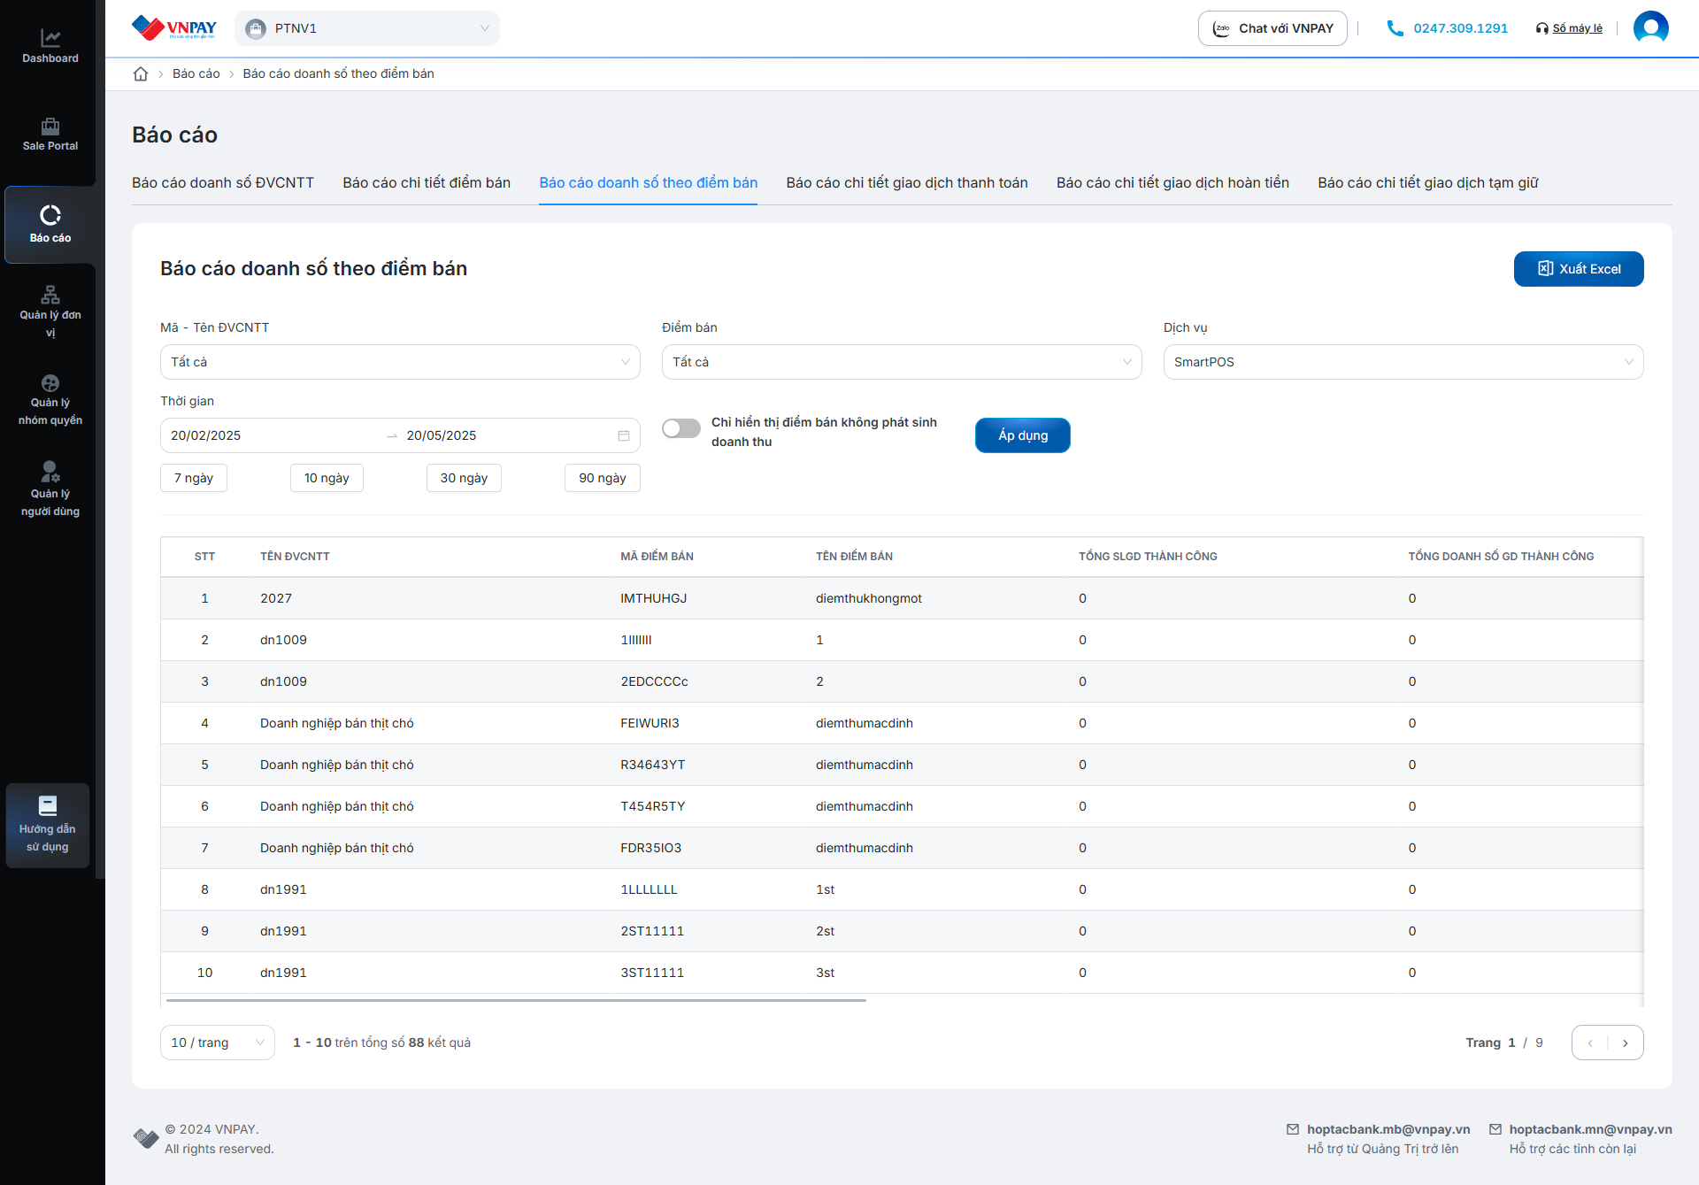Click the hotline number 0247.309.1291
The height and width of the screenshot is (1185, 1699).
1460,28
